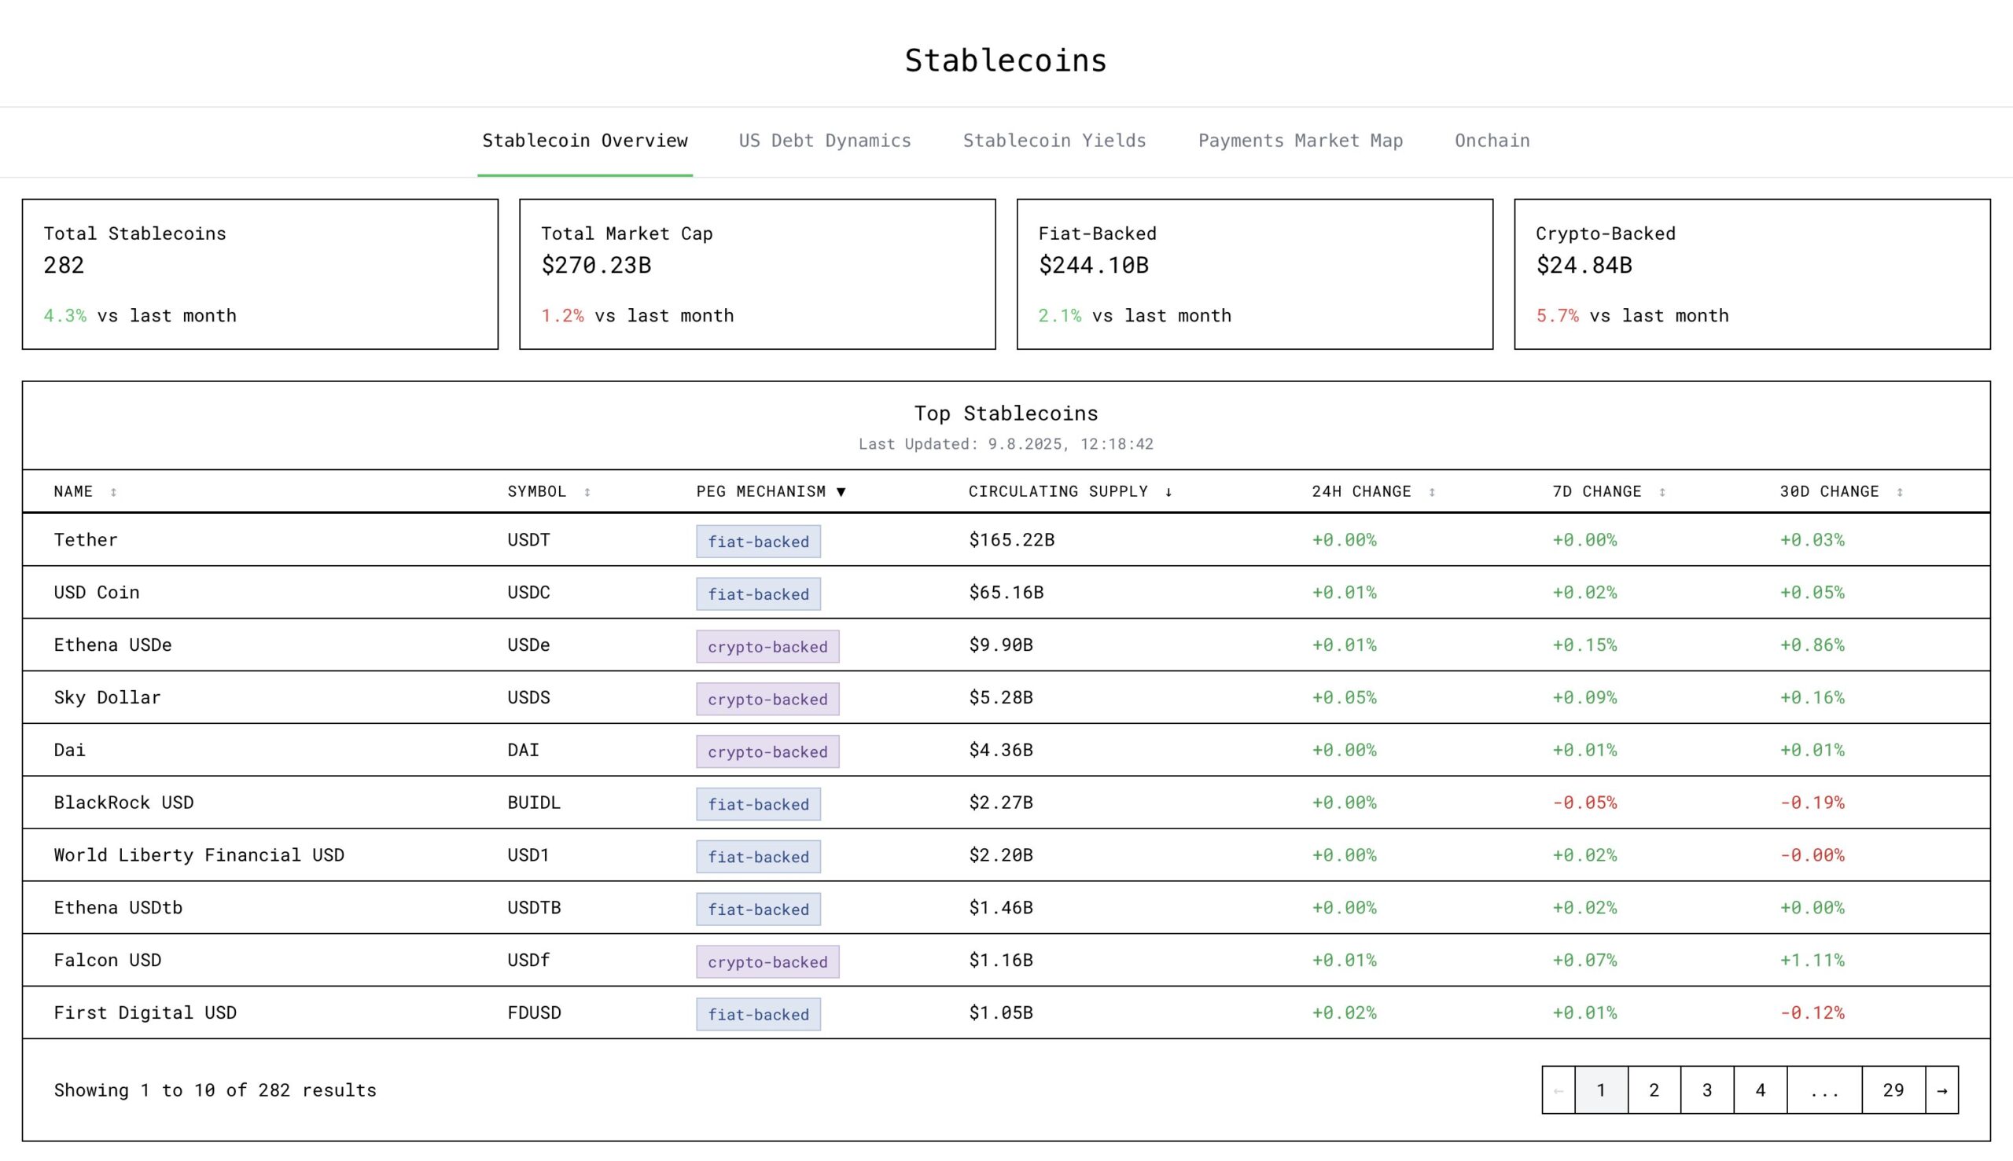Jump to page 29 of results
The height and width of the screenshot is (1161, 2013).
pyautogui.click(x=1893, y=1090)
